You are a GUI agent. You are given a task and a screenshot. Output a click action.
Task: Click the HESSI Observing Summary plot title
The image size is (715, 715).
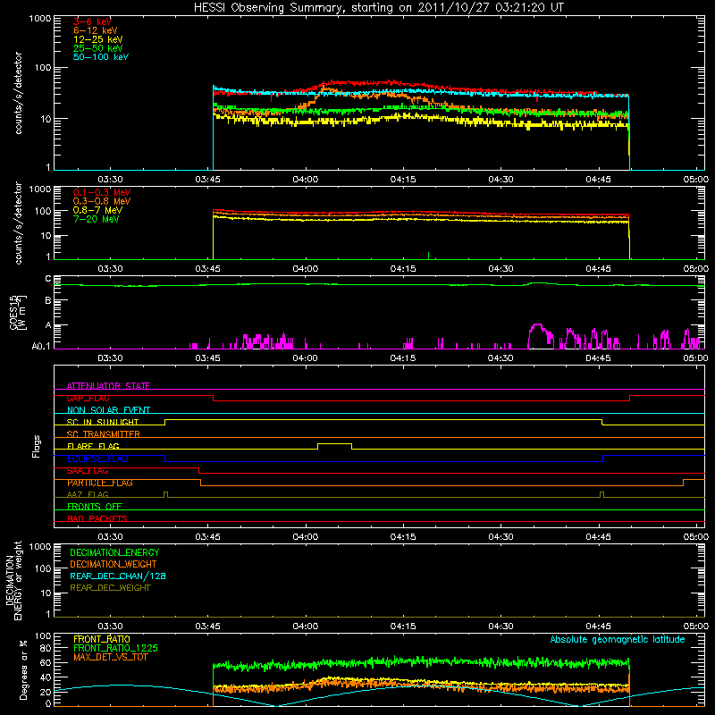point(379,8)
